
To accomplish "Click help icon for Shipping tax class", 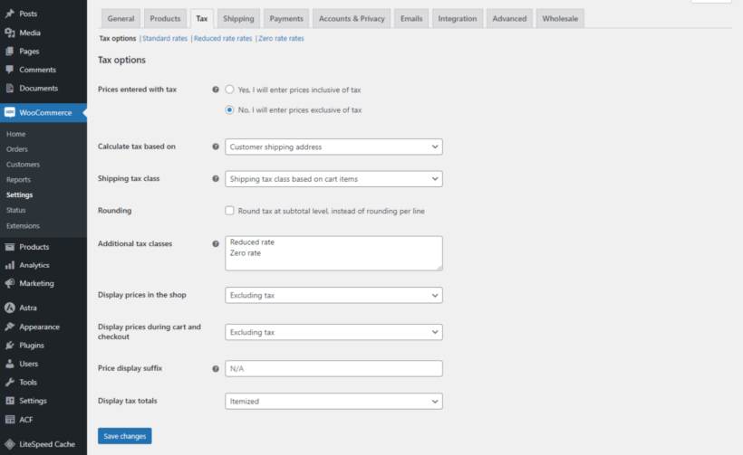I will pos(216,179).
